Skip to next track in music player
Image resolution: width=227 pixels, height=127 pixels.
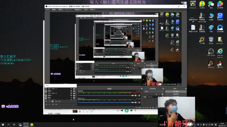coord(131,110)
